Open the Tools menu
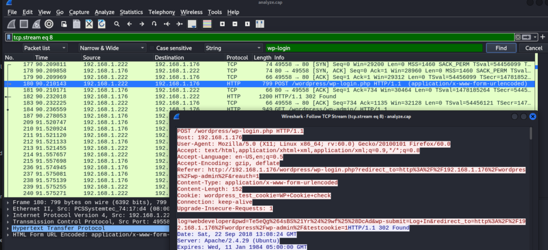This screenshot has height=250, width=548. (x=215, y=12)
